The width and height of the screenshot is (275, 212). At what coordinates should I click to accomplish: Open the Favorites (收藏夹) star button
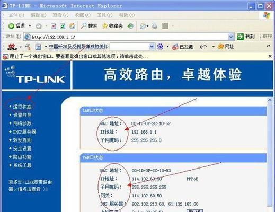click(x=112, y=26)
